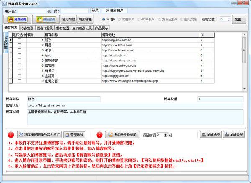
Task: Check the checkbox for 新浪 row
Action: pos(19,40)
